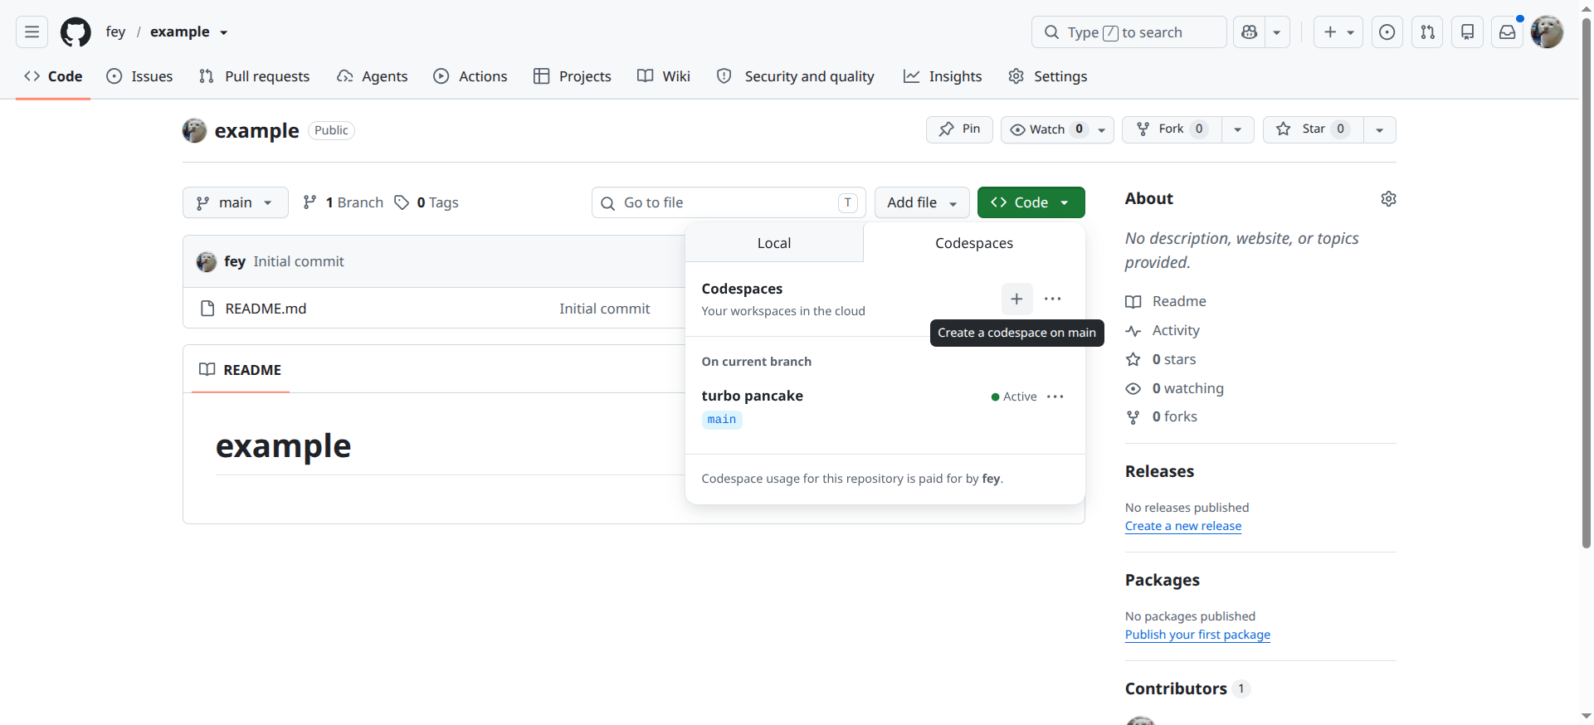Go to GitHub homepage logo
Viewport: 1594px width, 725px height.
[76, 32]
